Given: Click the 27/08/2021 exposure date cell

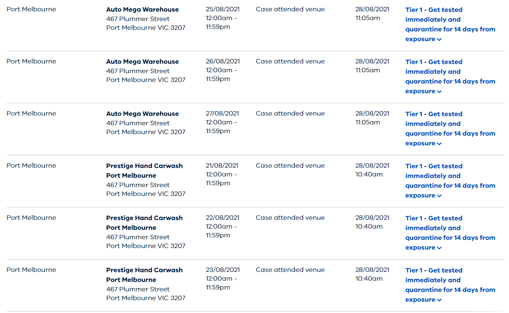Looking at the screenshot, I should [x=222, y=122].
